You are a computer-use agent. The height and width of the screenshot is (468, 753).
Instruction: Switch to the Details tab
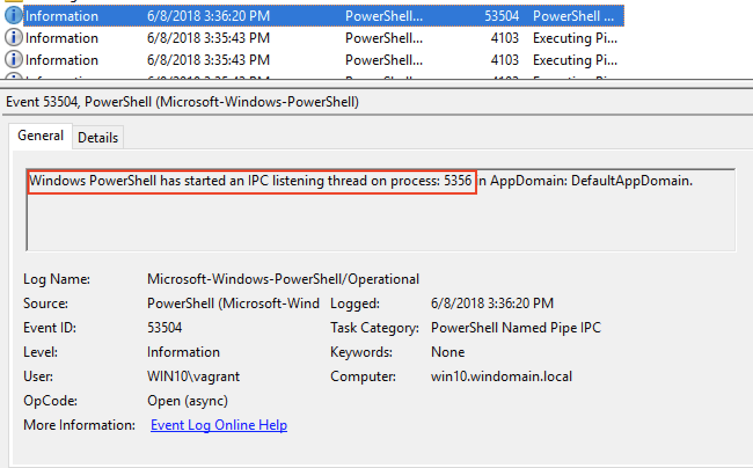click(98, 137)
